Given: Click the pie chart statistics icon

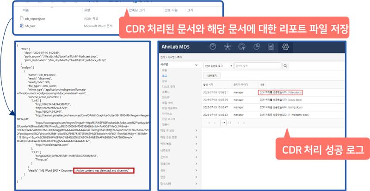Looking at the screenshot, I should pyautogui.click(x=257, y=46).
